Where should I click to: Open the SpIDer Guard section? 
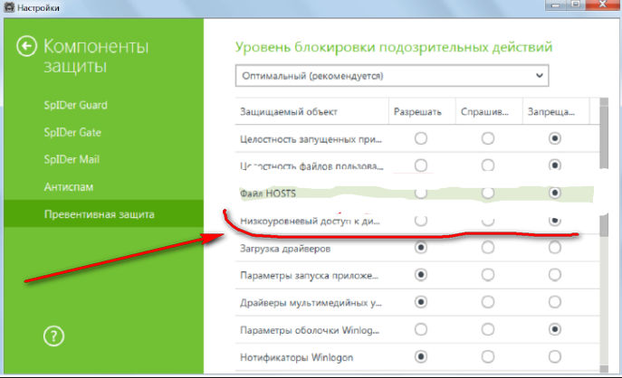[x=76, y=105]
